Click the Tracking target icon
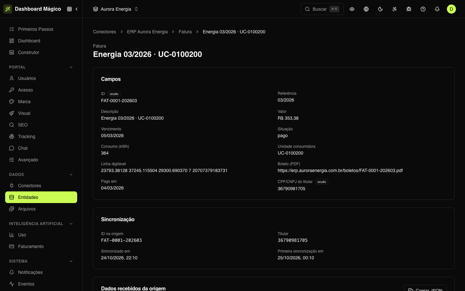This screenshot has width=465, height=291. [12, 136]
